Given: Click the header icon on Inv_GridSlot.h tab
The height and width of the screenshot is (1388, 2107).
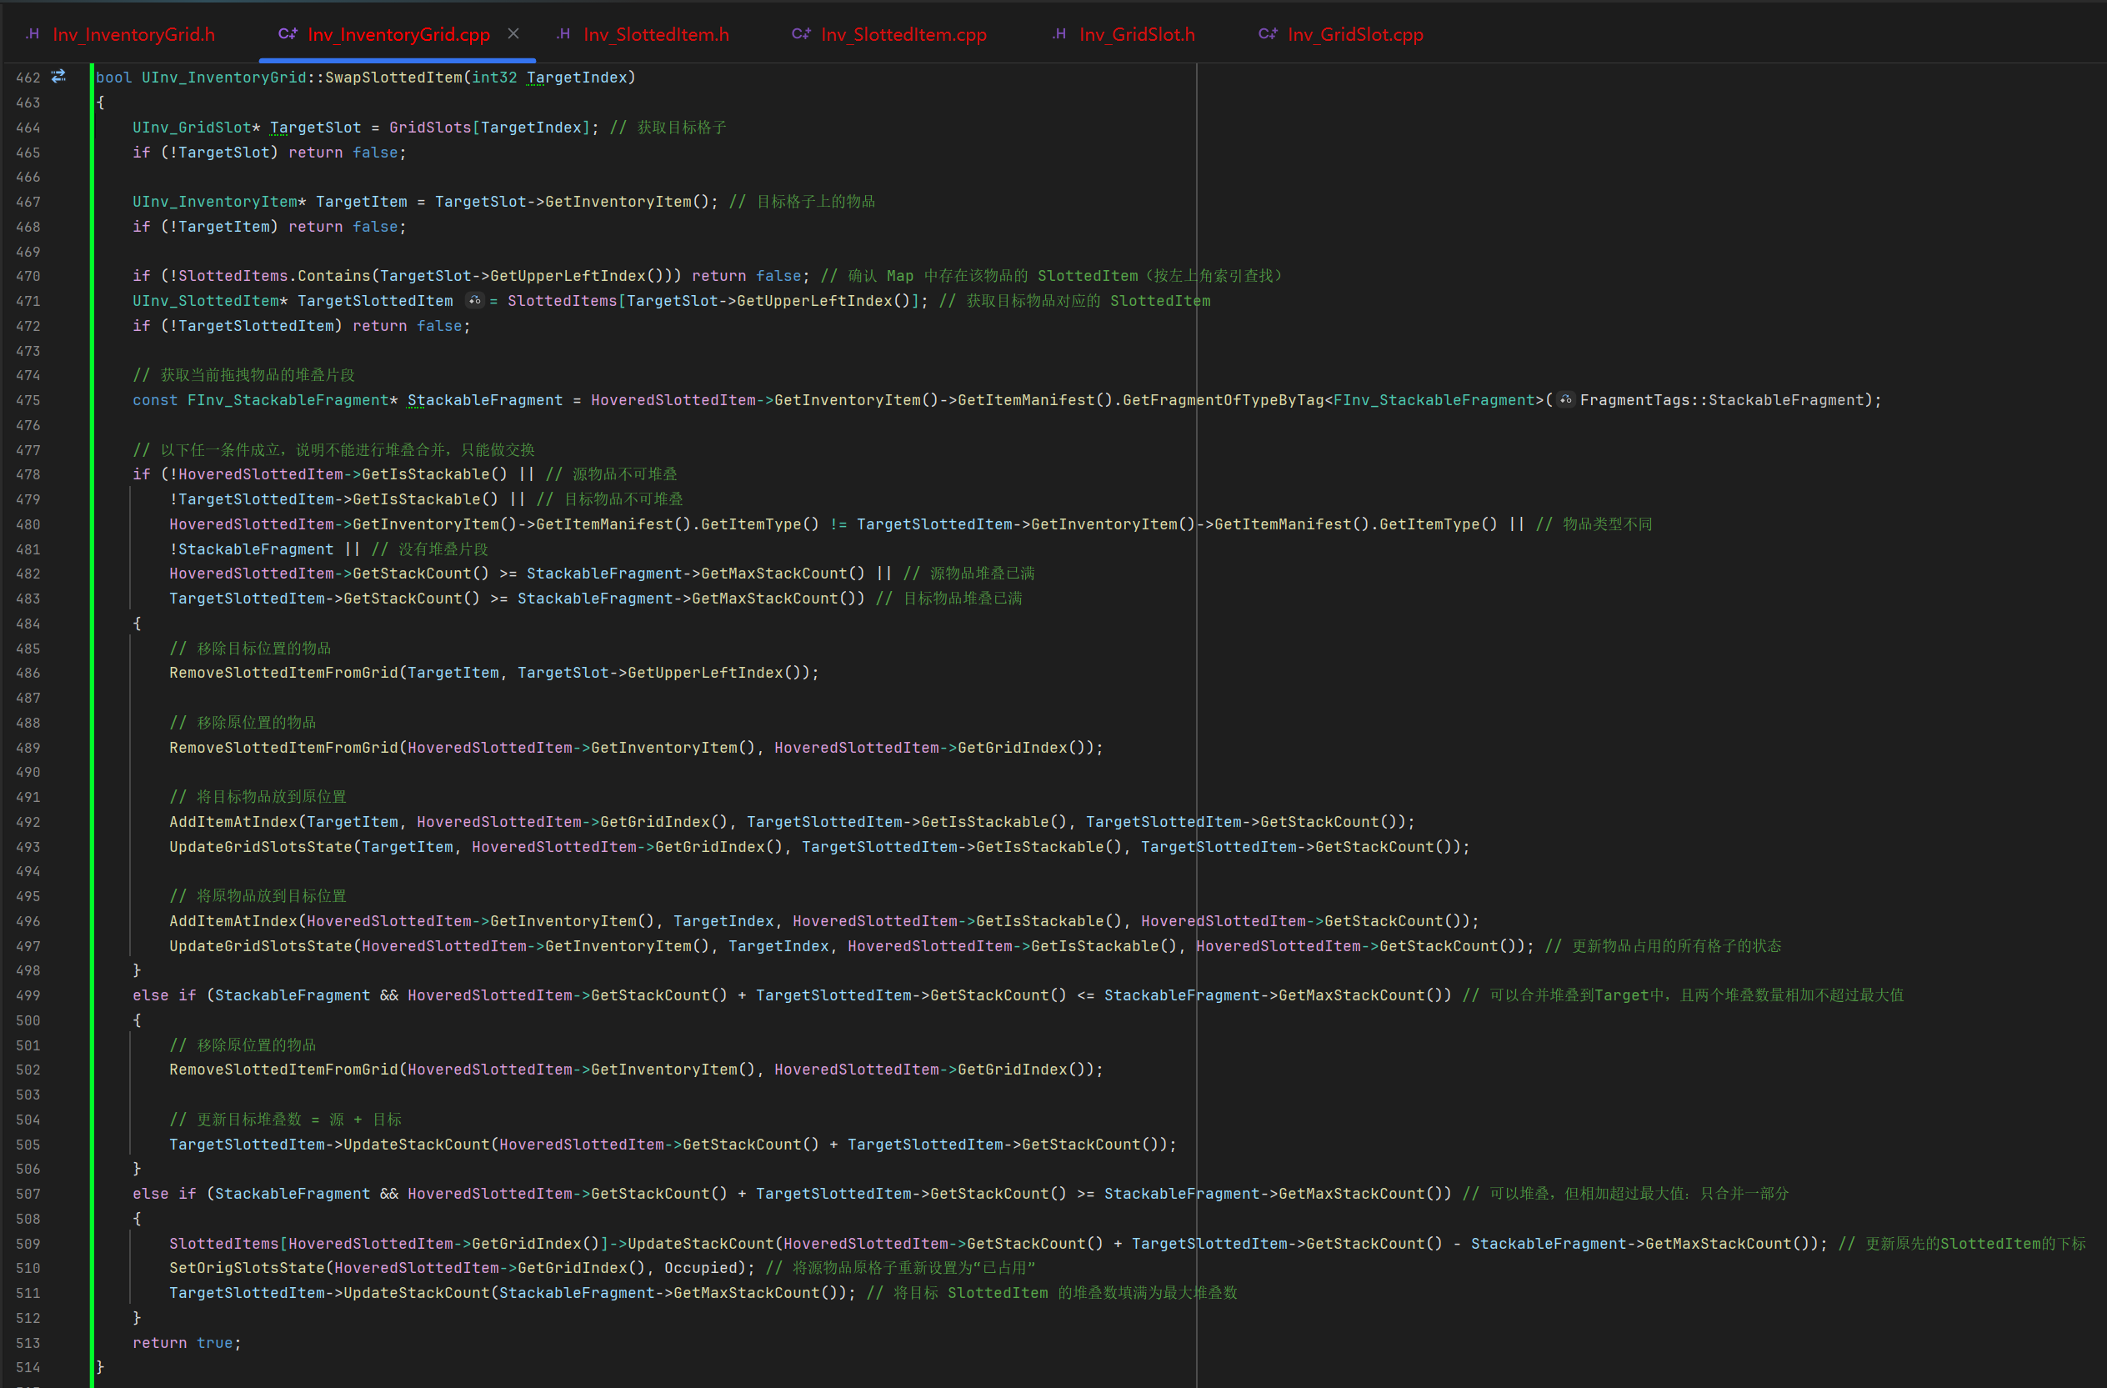Looking at the screenshot, I should pyautogui.click(x=1059, y=34).
